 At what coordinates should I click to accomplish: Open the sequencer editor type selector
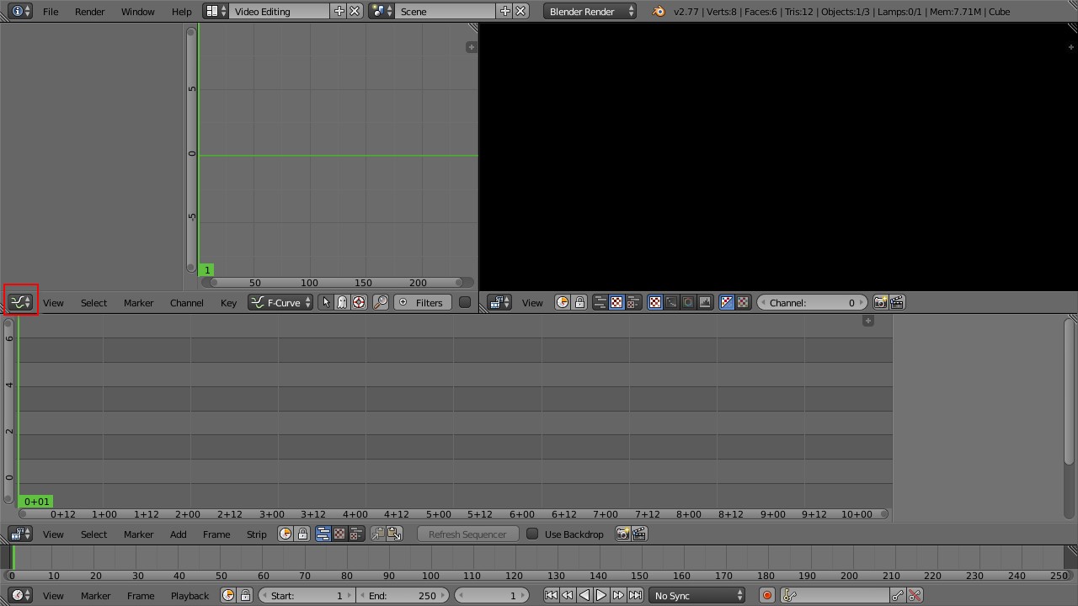pos(20,534)
